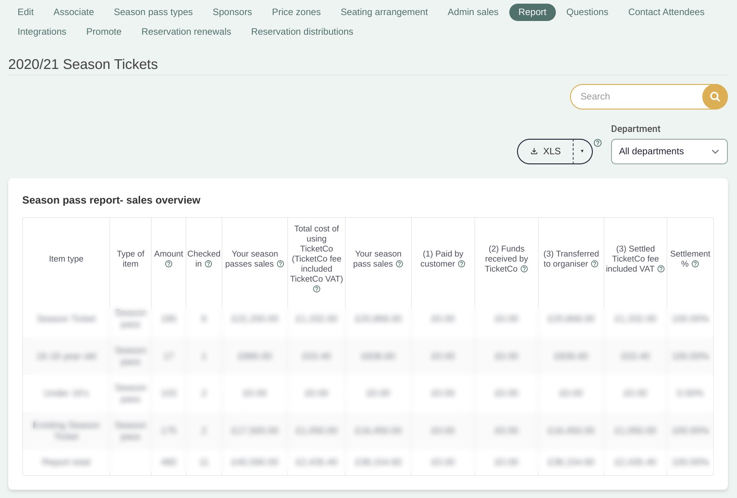The image size is (737, 498).
Task: Click help icon for Your season pass sales
Action: pyautogui.click(x=399, y=264)
